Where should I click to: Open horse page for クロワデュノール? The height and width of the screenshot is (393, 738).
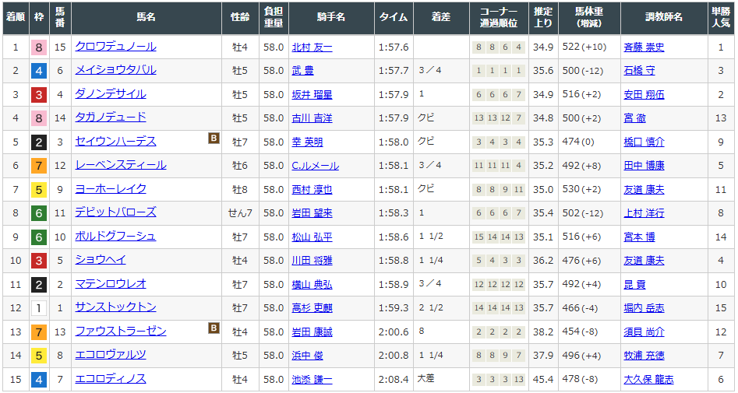(x=115, y=47)
